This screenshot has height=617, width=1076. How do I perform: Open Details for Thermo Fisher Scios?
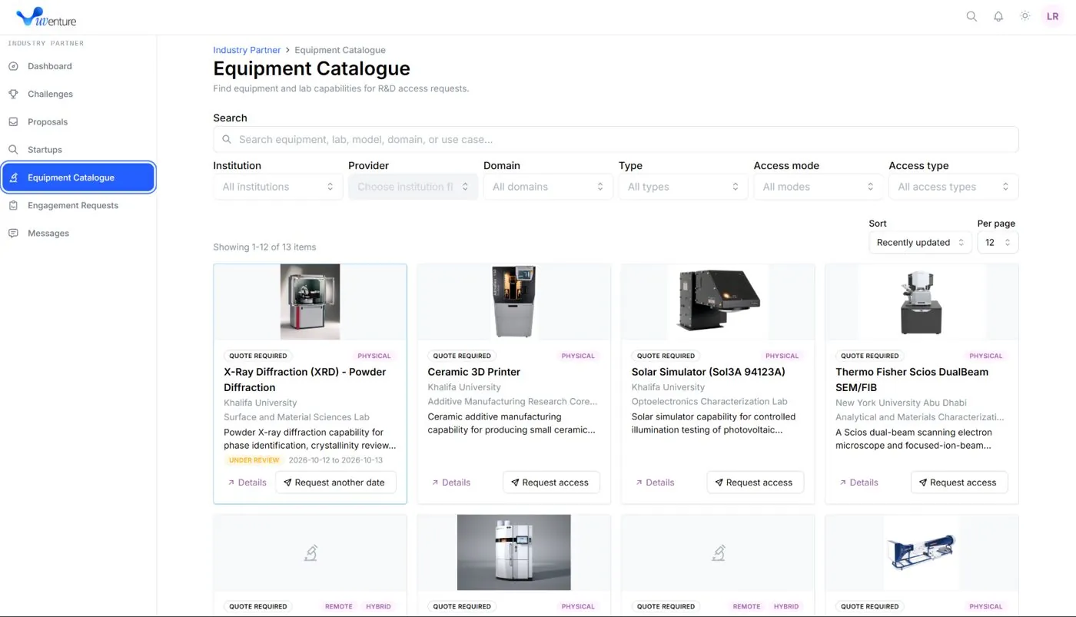858,483
